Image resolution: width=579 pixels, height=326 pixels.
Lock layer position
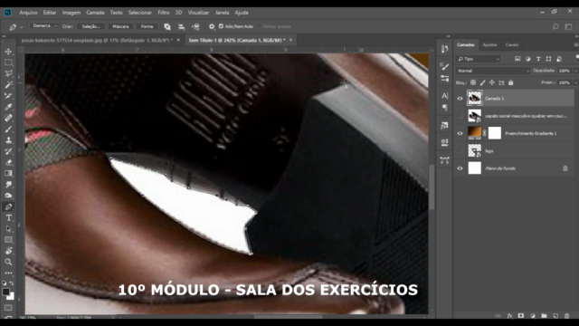click(492, 82)
